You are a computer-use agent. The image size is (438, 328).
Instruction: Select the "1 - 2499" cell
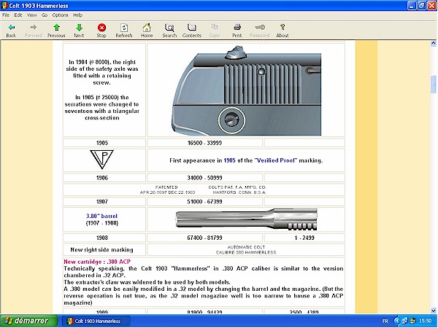click(x=304, y=238)
